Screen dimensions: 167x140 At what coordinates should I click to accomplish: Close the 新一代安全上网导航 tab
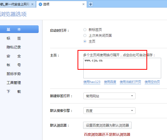(32, 4)
